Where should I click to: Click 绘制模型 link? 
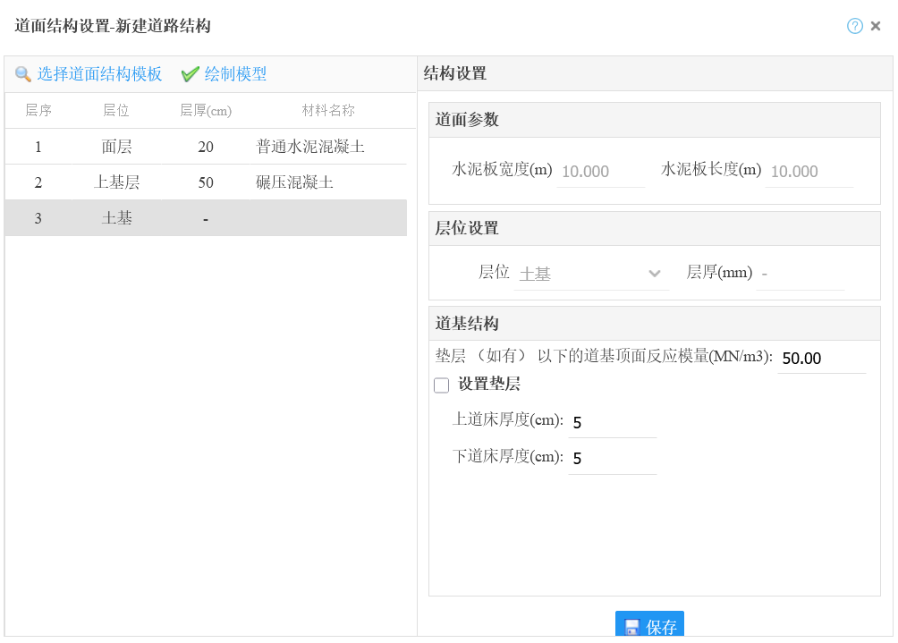(235, 74)
